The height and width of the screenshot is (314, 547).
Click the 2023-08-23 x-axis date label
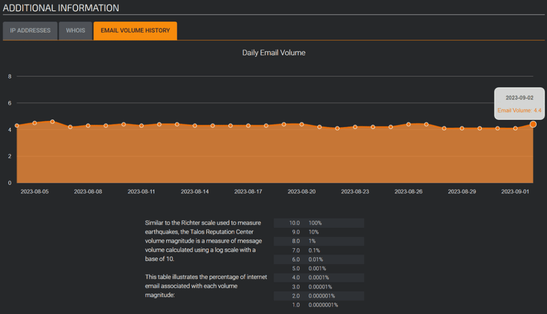[x=355, y=191]
